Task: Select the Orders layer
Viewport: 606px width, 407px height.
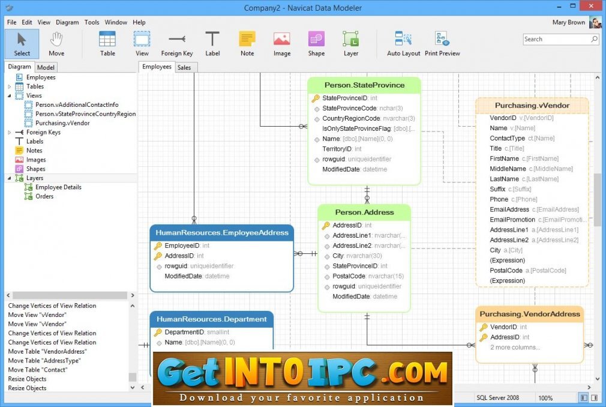Action: [44, 196]
